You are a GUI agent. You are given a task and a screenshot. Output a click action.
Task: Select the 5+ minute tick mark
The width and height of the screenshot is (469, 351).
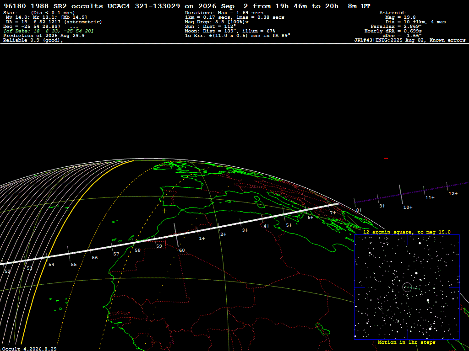(x=289, y=225)
